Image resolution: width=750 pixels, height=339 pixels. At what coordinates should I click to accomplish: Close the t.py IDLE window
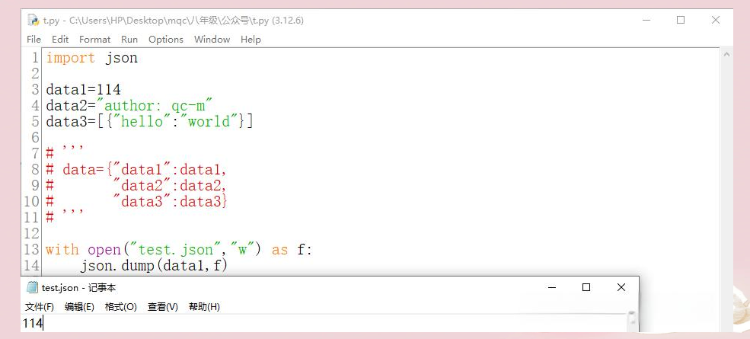pos(716,20)
